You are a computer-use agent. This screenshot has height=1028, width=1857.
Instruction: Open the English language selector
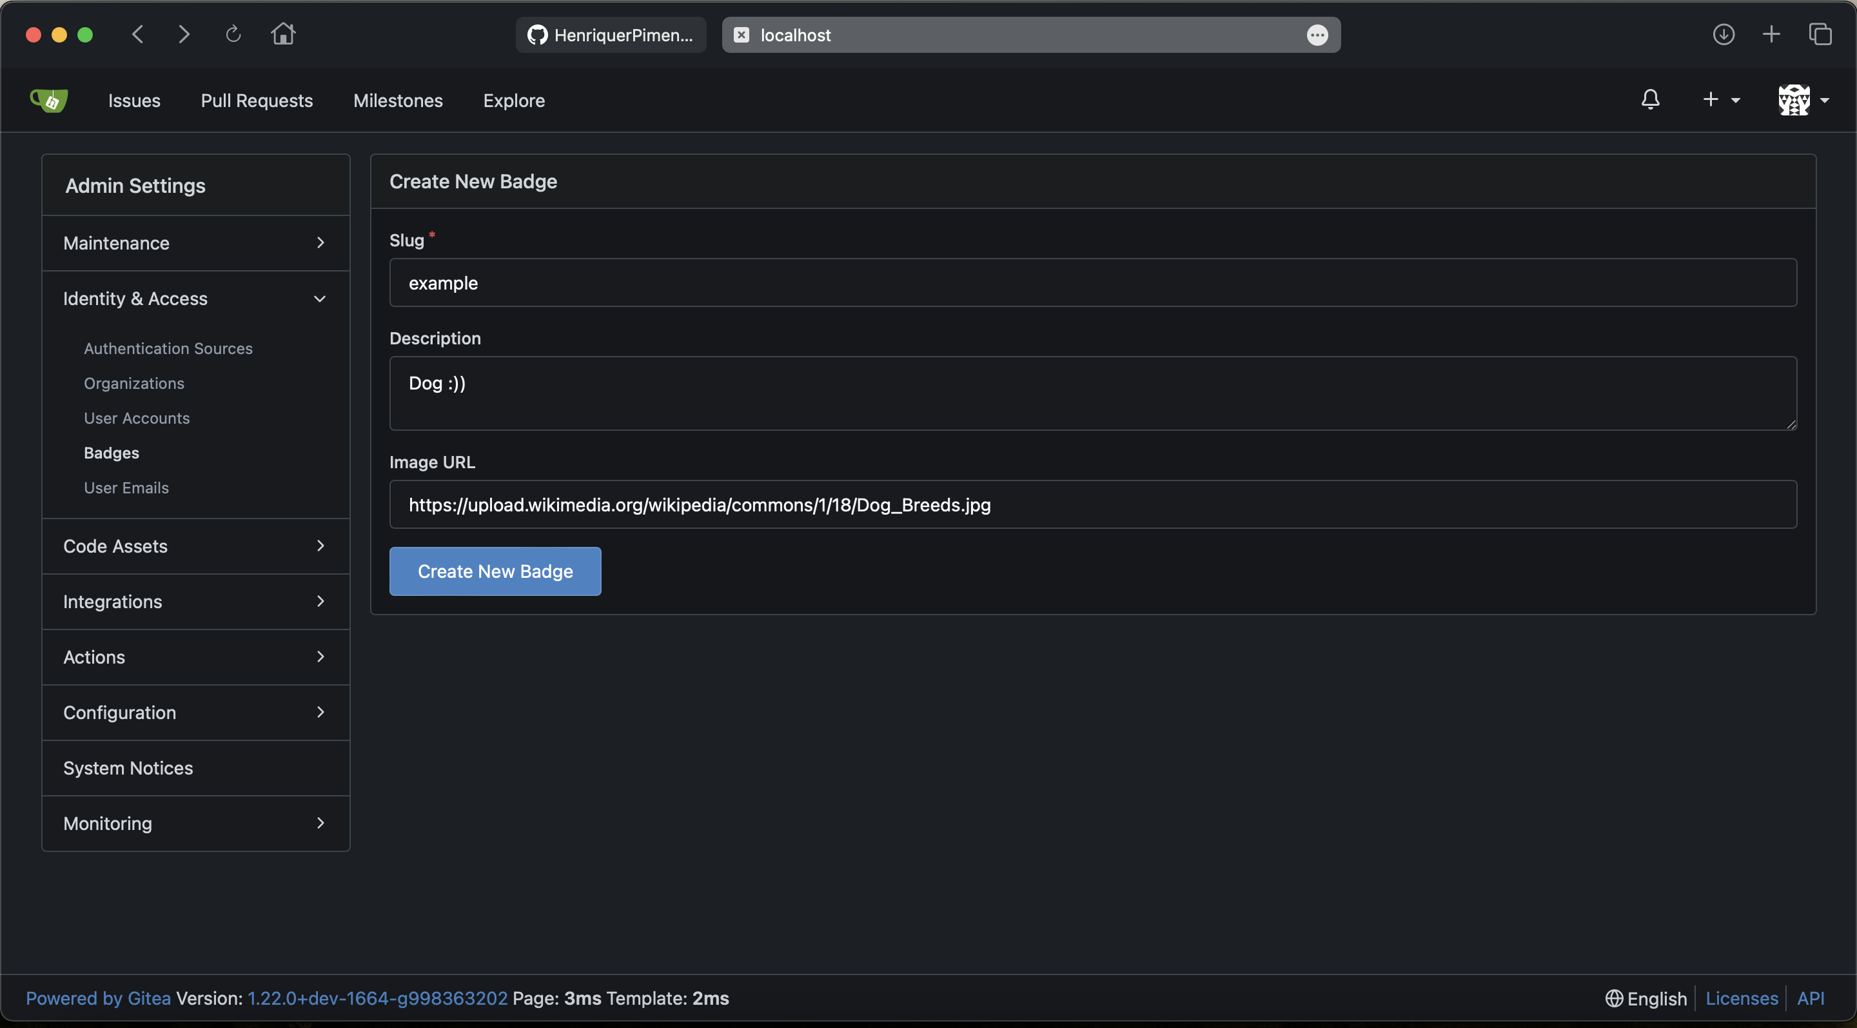click(1646, 998)
